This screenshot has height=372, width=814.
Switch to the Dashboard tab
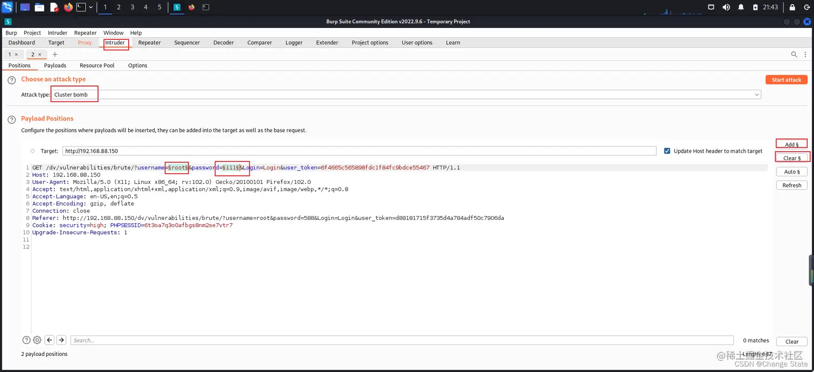pyautogui.click(x=22, y=42)
